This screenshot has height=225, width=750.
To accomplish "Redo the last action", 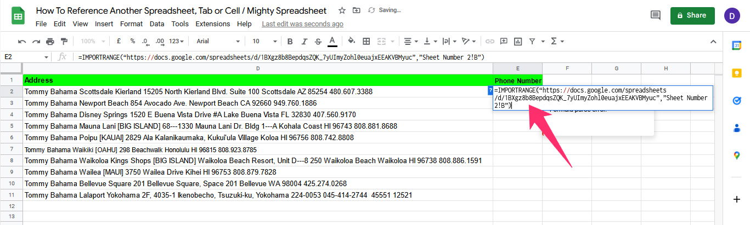I will click(36, 41).
